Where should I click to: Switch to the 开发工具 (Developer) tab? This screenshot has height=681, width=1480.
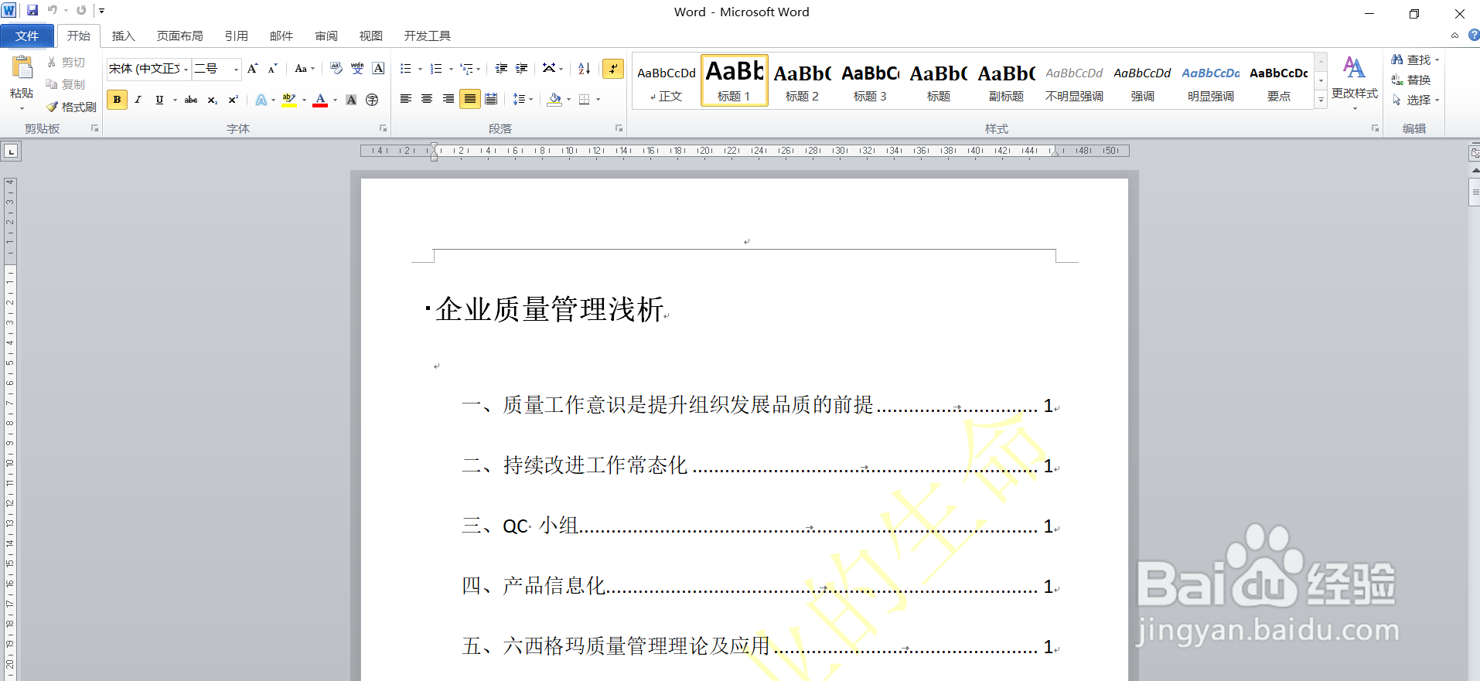427,36
